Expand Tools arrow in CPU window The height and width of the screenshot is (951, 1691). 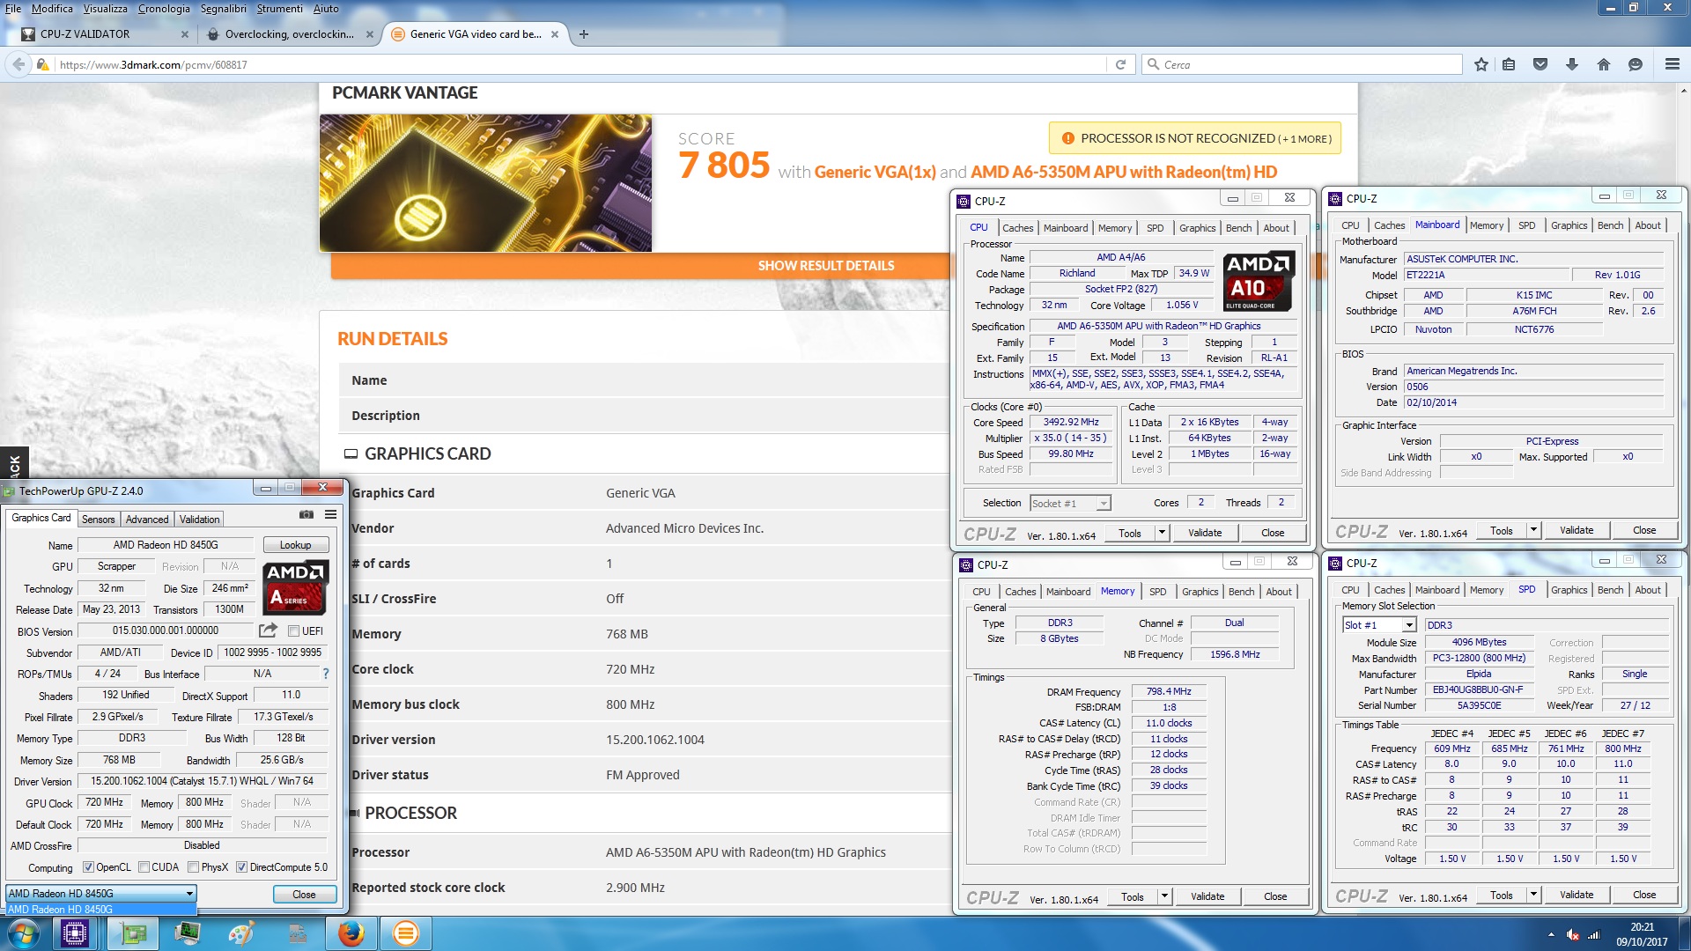click(x=1162, y=533)
